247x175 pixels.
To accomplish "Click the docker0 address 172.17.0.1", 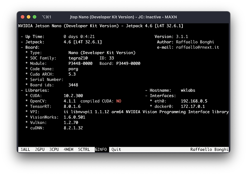I will 193,106.
